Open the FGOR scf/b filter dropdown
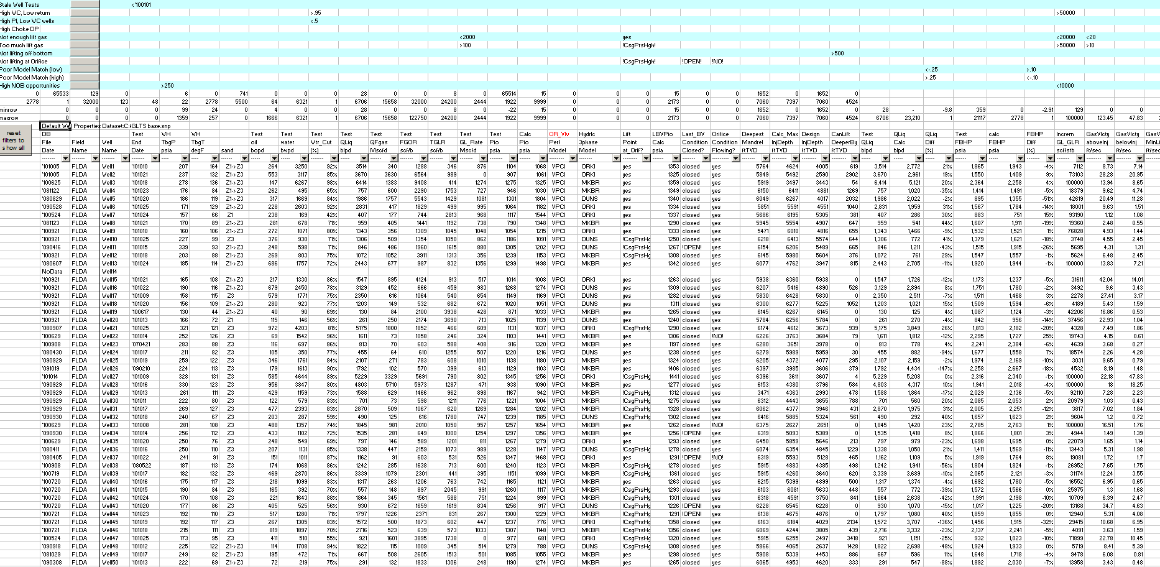The image size is (1160, 567). (424, 159)
